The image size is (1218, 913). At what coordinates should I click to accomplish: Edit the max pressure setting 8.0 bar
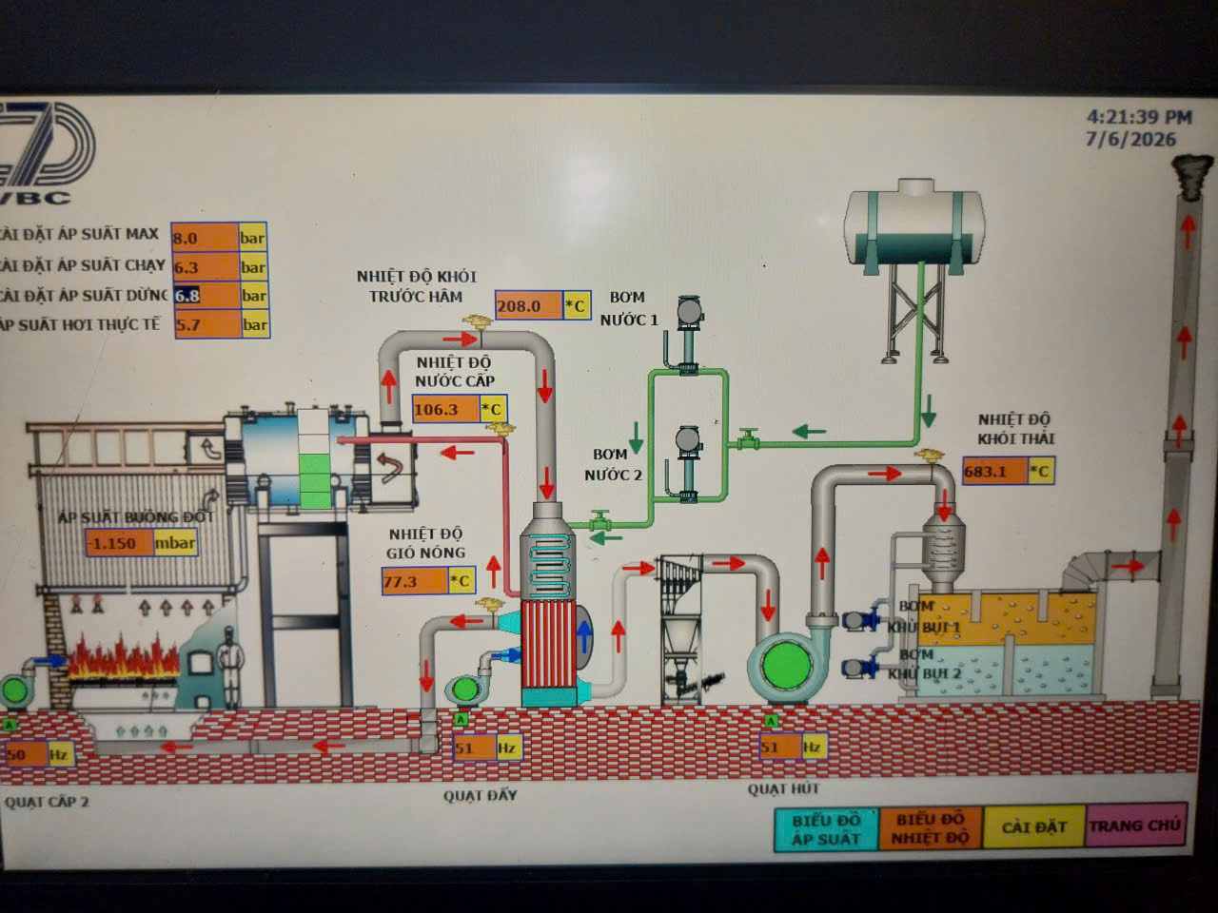(x=205, y=237)
